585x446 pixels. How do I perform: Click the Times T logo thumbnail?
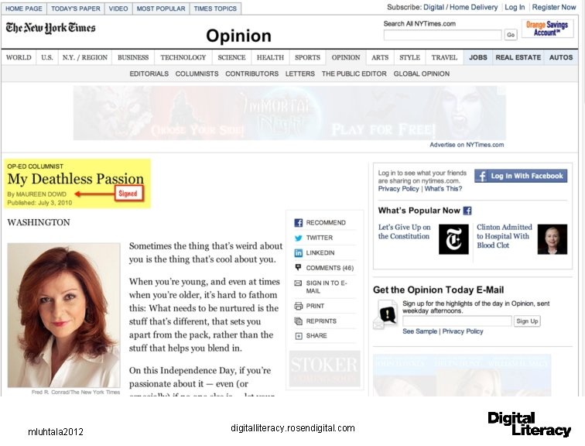point(453,239)
